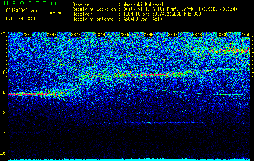Viewport: 254px width, 161px height.
Task: Click the 'Receiving antenna' field label
Action: (x=93, y=19)
